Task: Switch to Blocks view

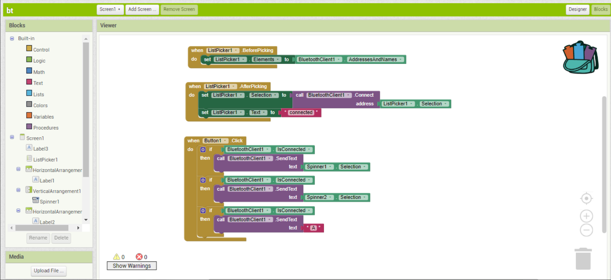Action: pyautogui.click(x=600, y=9)
